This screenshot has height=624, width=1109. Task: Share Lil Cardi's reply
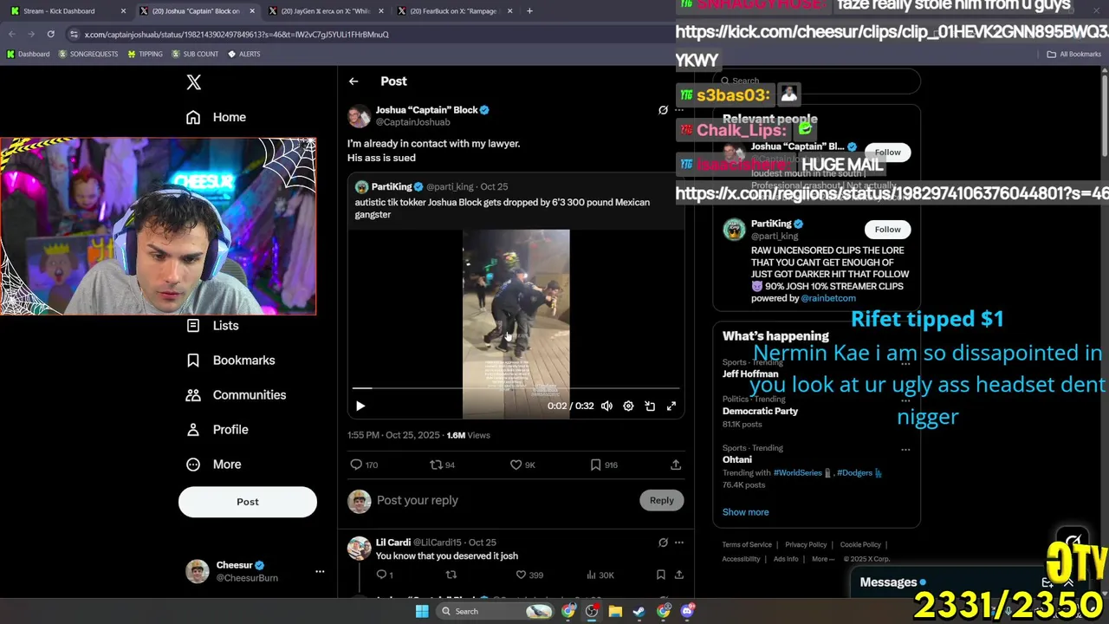[679, 575]
